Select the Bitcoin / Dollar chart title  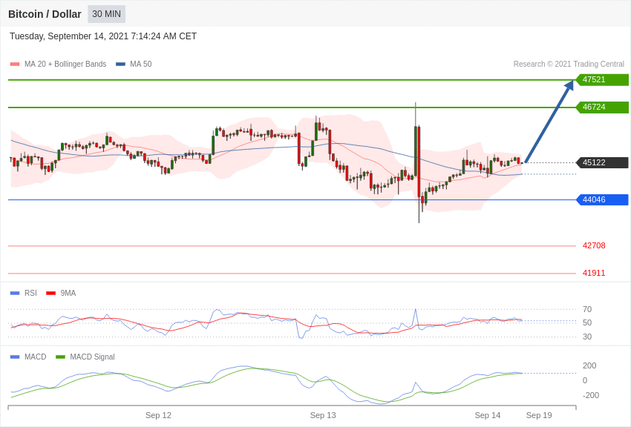pos(45,14)
